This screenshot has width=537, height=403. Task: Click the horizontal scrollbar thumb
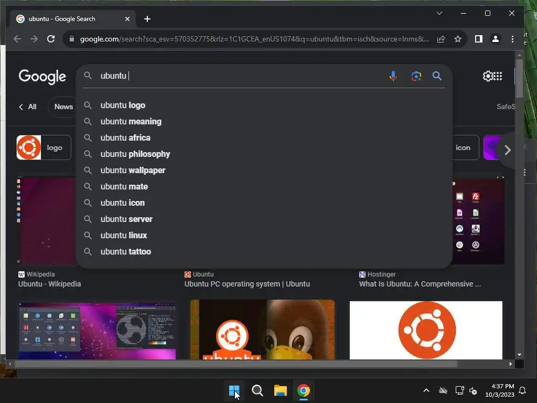click(235, 364)
